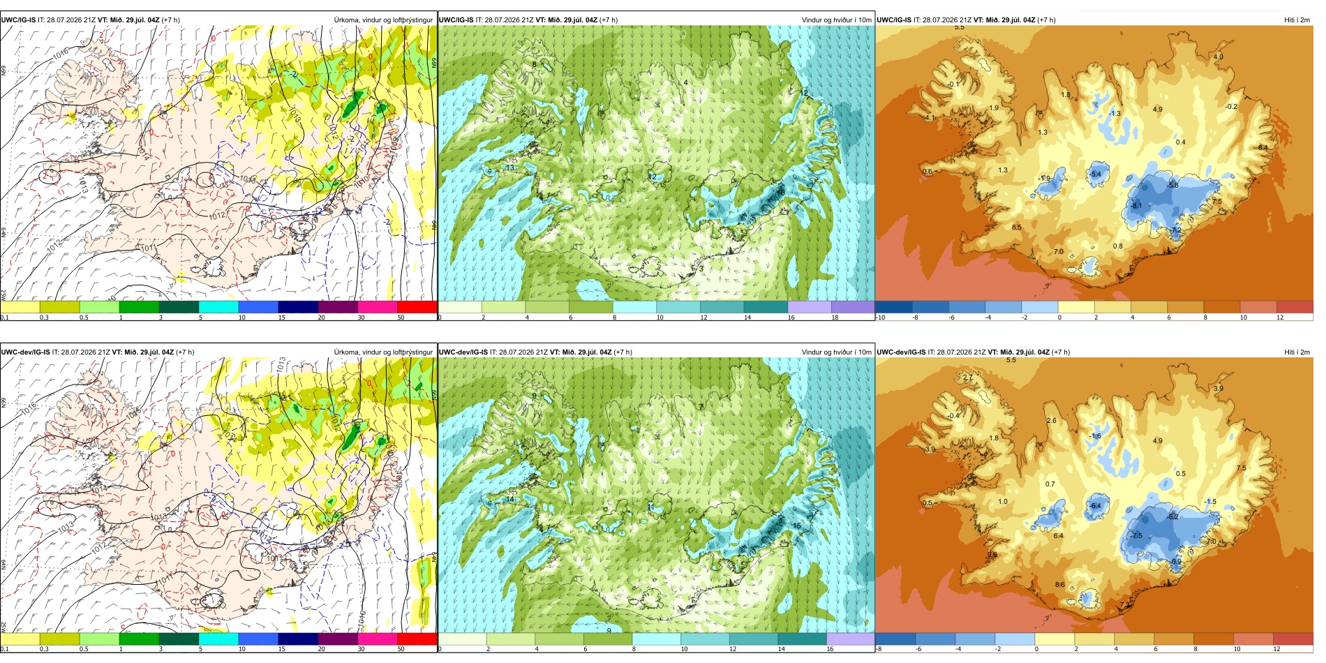This screenshot has height=663, width=1326.
Task: Click the light cyan 8 swatch in UWC/IG-IS wind legend
Action: [x=634, y=307]
